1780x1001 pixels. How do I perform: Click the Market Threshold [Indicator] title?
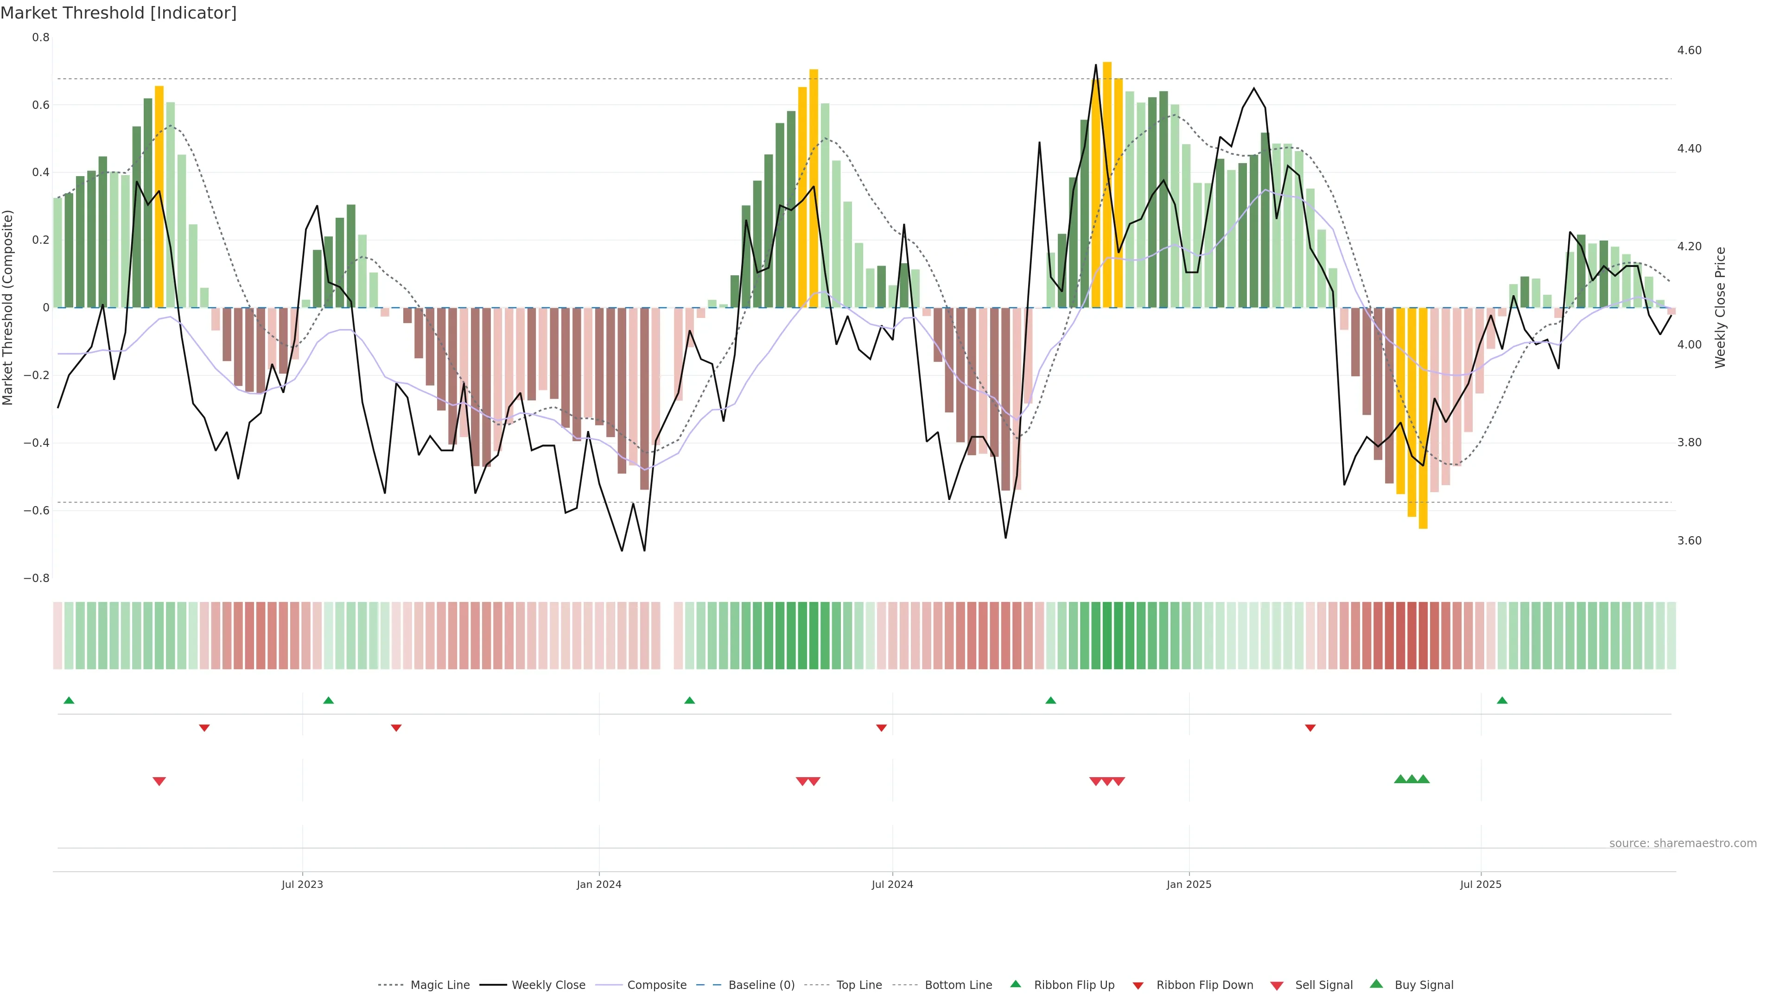coord(118,13)
